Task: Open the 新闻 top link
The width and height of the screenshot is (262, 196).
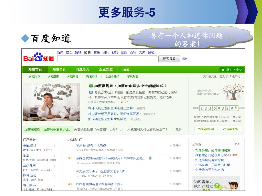Action: (x=60, y=53)
